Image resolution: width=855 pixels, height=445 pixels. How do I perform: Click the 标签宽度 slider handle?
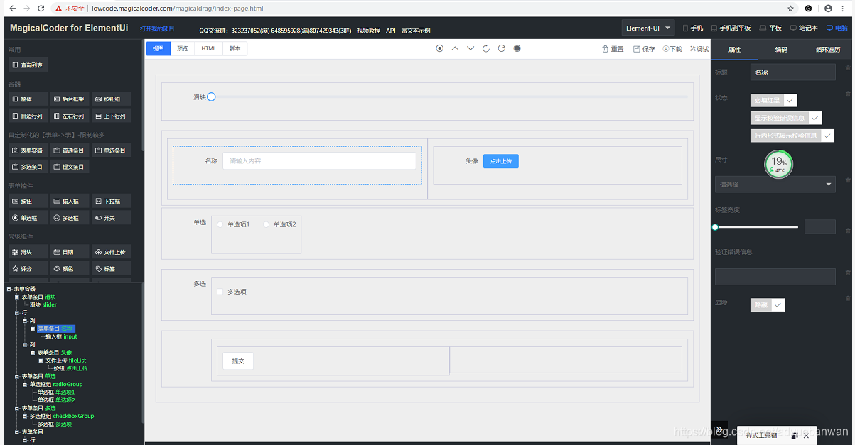[715, 227]
